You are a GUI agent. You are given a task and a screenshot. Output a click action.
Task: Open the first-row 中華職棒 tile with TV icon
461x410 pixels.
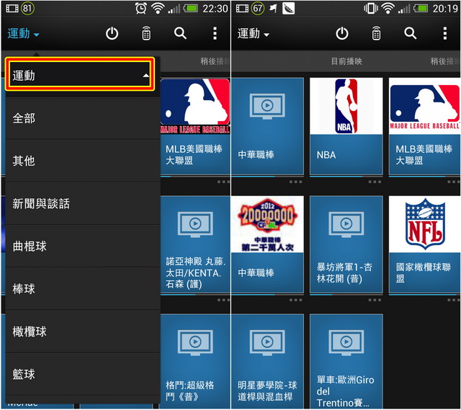(267, 126)
